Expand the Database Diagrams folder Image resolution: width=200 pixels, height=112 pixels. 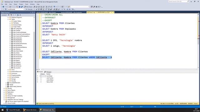click(x=8, y=17)
